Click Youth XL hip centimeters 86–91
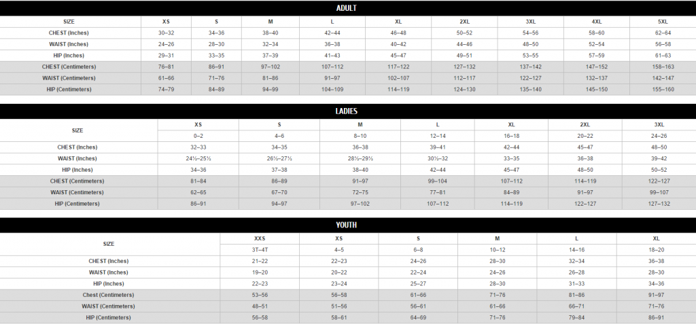Image resolution: width=696 pixels, height=324 pixels. click(656, 318)
